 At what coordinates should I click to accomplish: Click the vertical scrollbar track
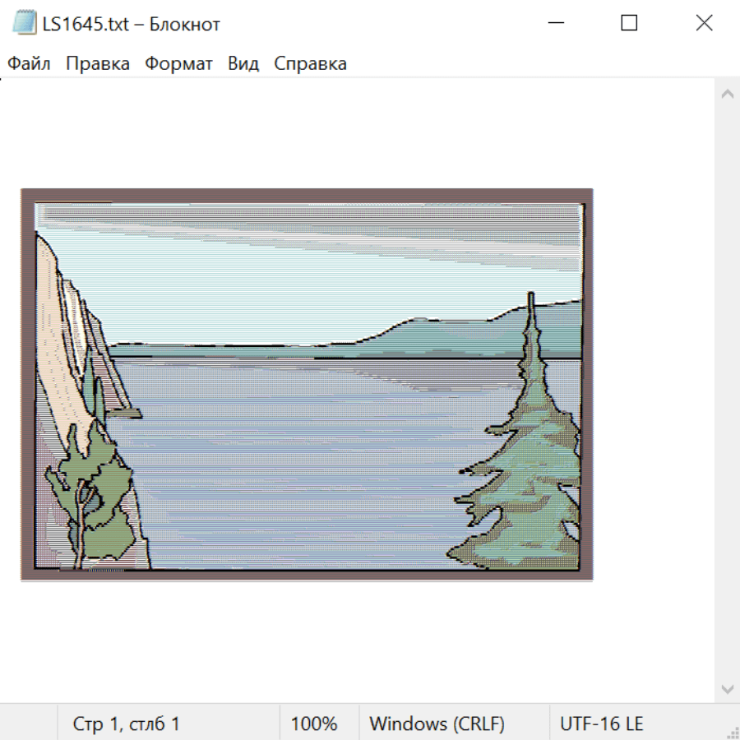coord(728,391)
